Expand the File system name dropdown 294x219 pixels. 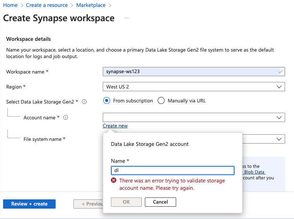[x=263, y=139]
